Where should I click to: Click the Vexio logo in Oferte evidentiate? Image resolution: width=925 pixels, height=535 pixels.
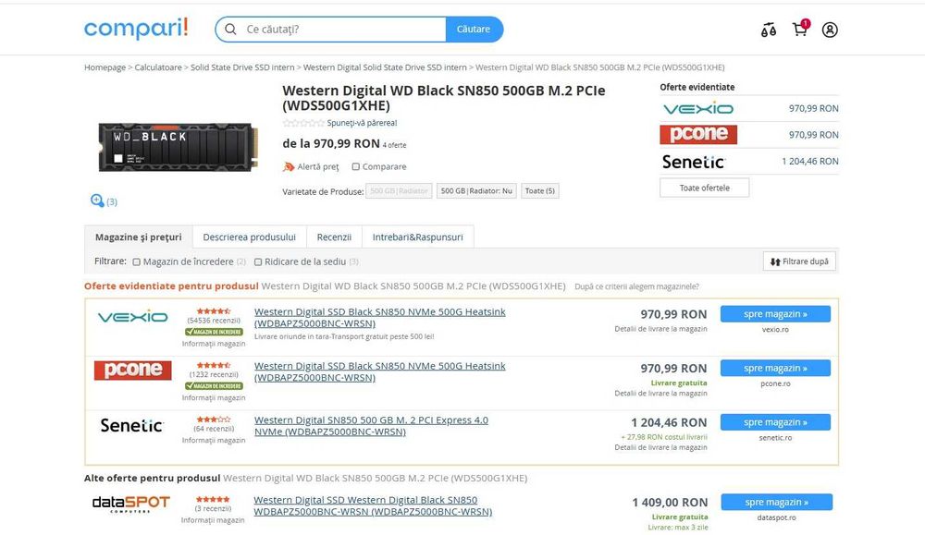698,108
